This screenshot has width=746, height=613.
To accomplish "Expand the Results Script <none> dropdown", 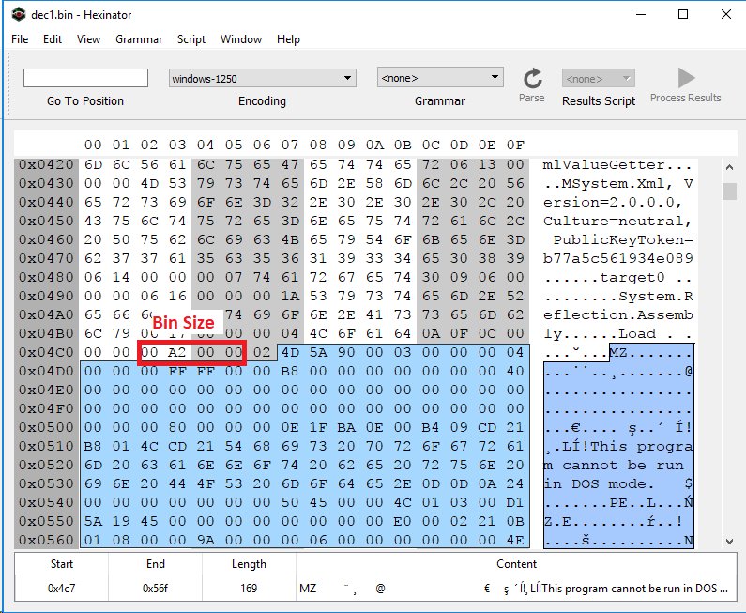I will click(598, 79).
